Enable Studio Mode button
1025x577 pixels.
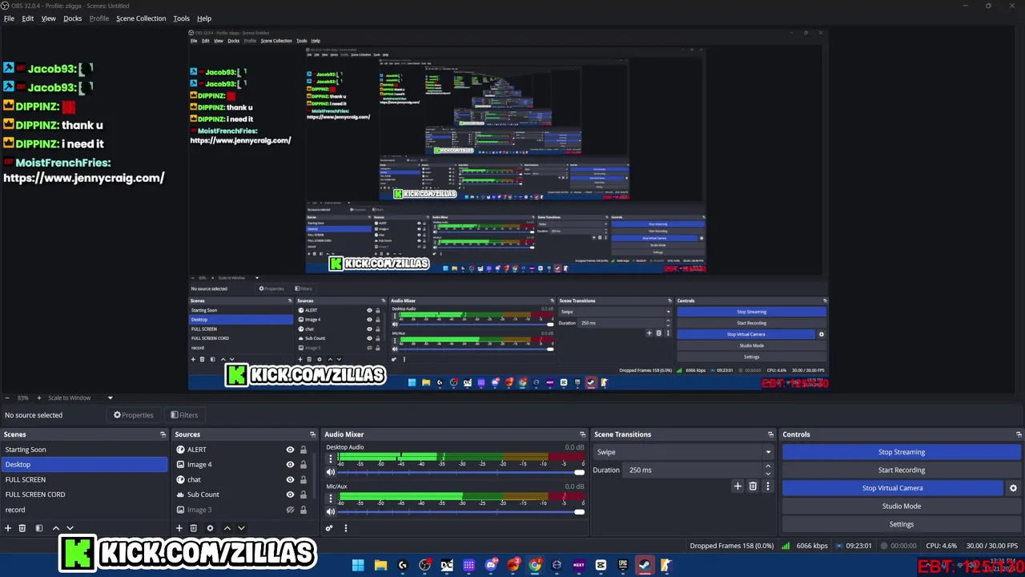[x=901, y=506]
